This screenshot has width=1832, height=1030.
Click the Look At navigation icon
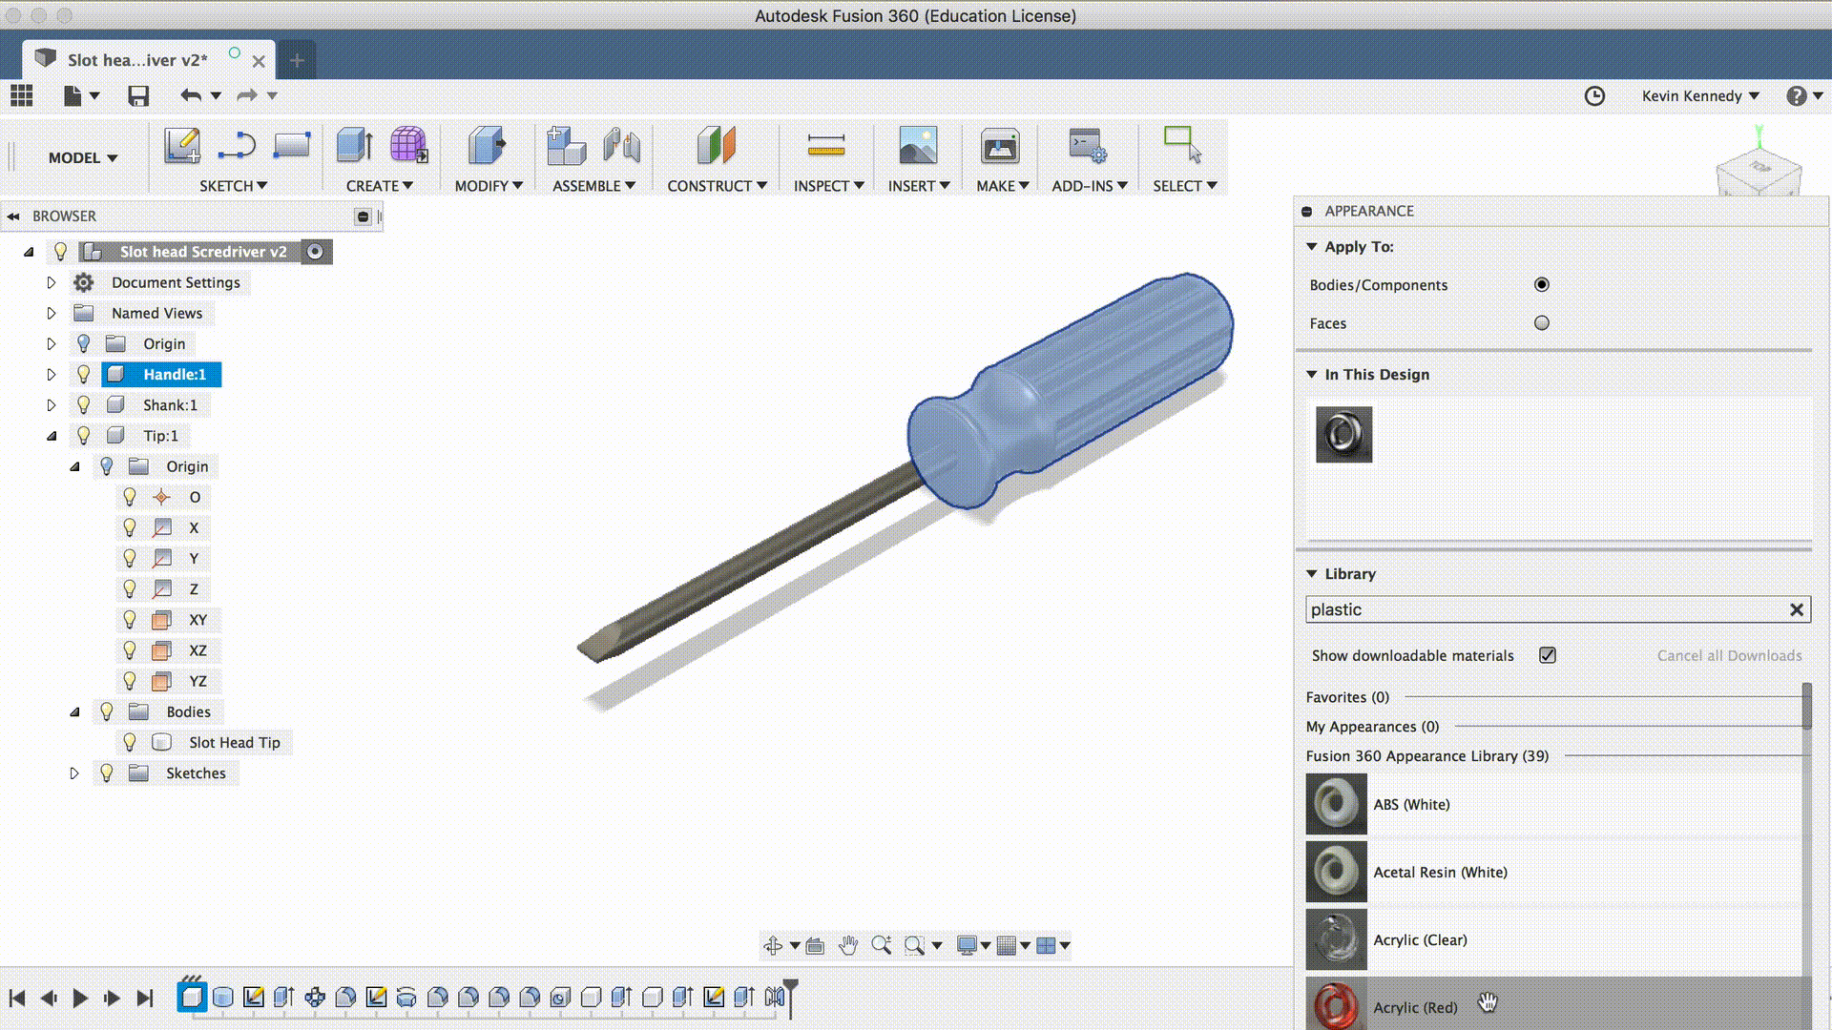[x=815, y=945]
